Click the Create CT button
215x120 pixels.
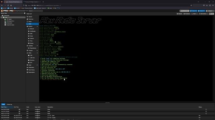click(x=202, y=11)
